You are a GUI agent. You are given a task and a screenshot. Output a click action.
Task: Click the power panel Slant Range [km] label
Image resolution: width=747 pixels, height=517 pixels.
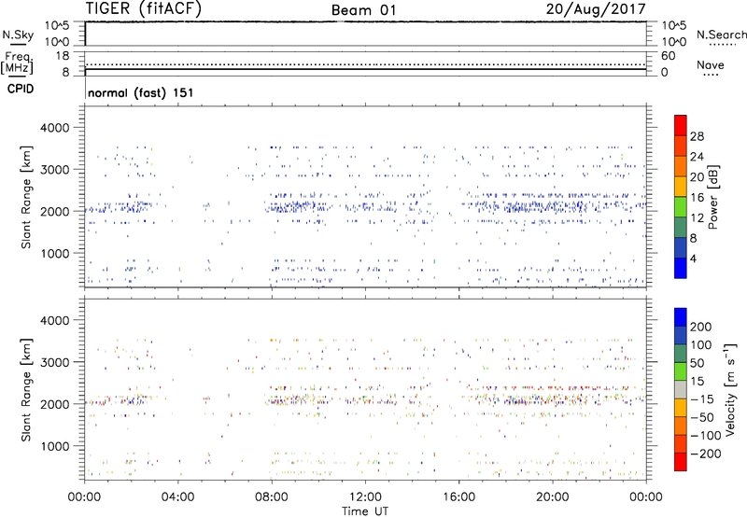[x=26, y=197]
